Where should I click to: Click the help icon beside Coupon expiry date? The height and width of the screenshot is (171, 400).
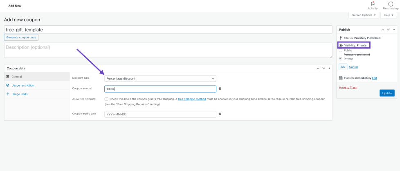[220, 114]
